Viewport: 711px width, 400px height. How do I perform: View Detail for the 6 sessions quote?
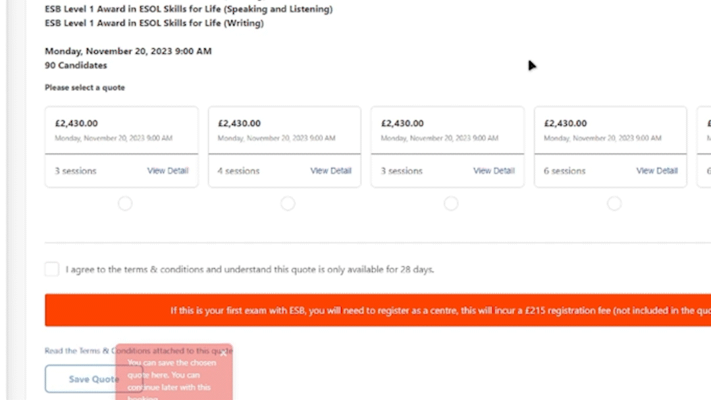[x=656, y=171]
